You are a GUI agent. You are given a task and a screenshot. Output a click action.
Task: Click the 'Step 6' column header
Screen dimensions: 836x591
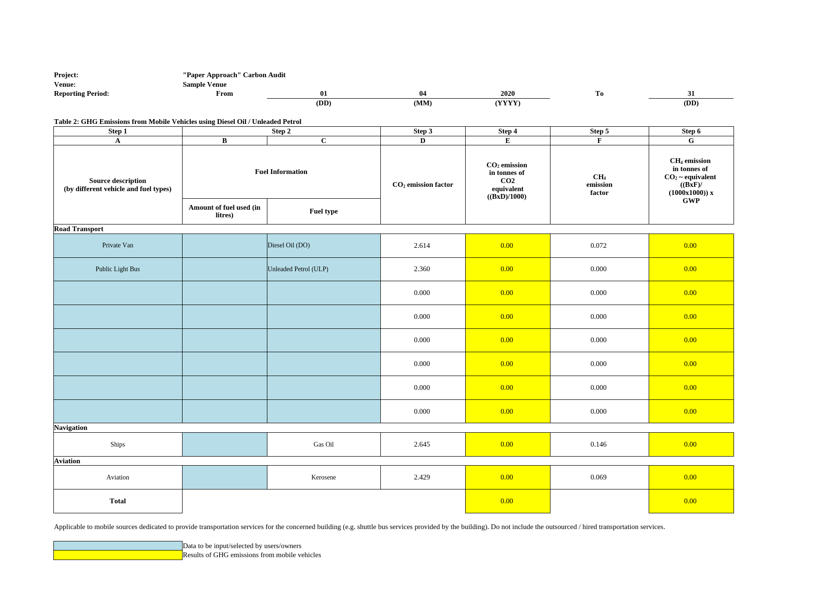tap(691, 131)
